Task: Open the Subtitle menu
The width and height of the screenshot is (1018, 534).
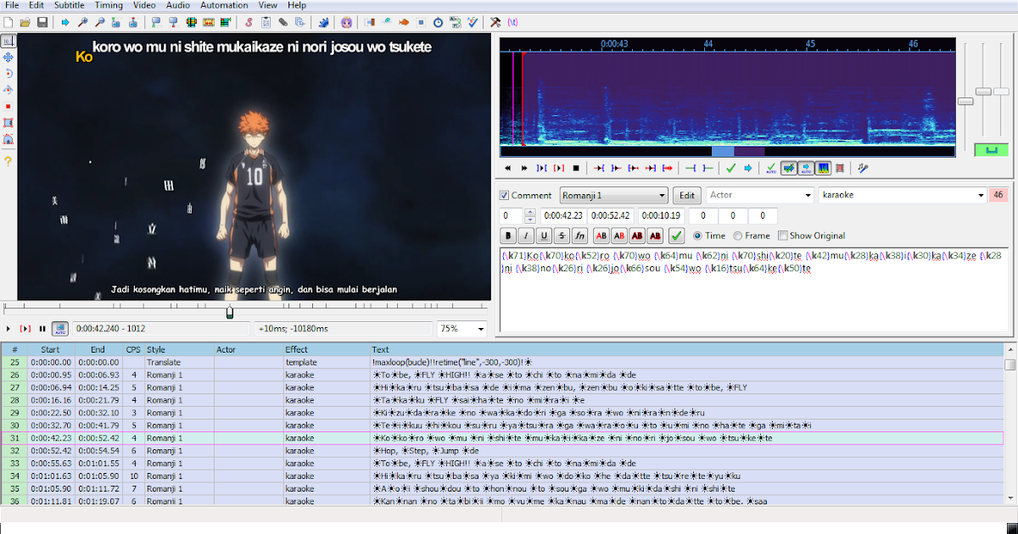Action: pos(69,5)
